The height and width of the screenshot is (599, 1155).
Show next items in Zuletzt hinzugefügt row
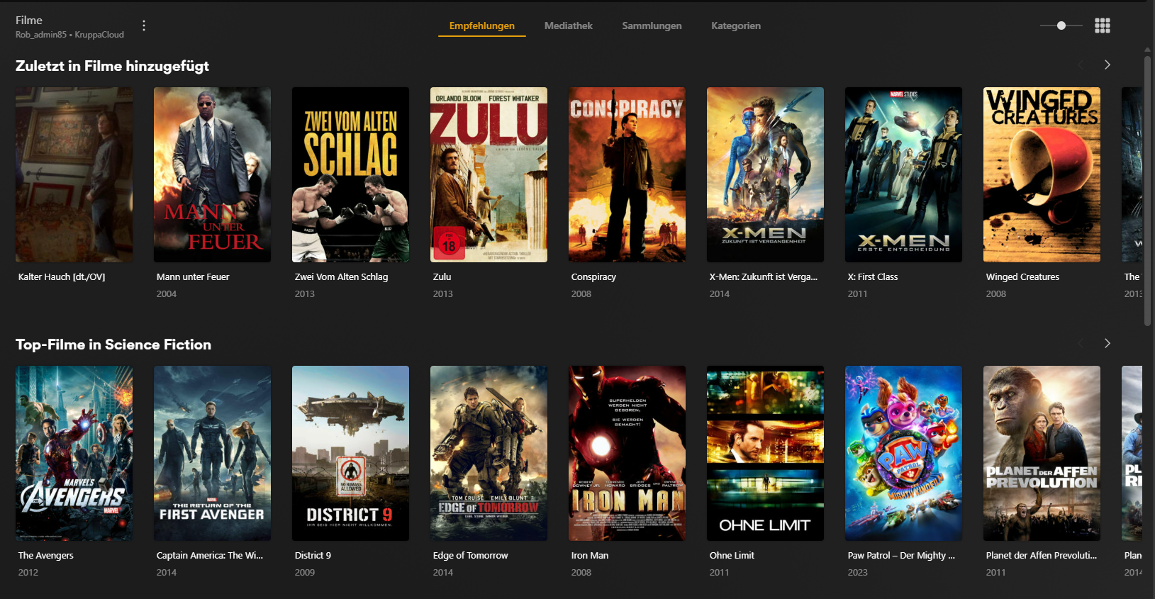click(1107, 65)
